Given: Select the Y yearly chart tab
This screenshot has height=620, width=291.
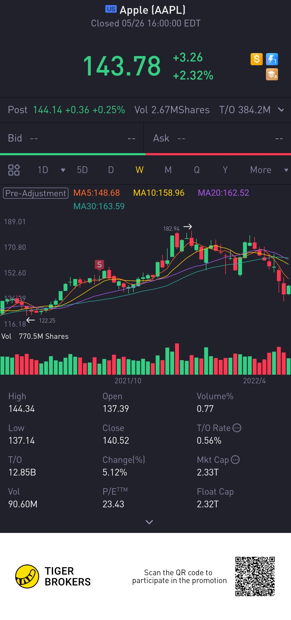Looking at the screenshot, I should click(x=225, y=170).
